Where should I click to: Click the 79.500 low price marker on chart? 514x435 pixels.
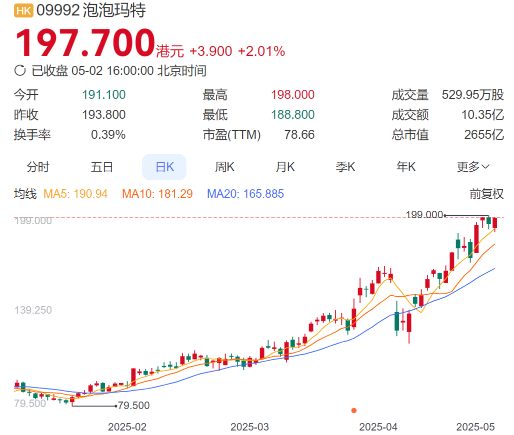[133, 406]
